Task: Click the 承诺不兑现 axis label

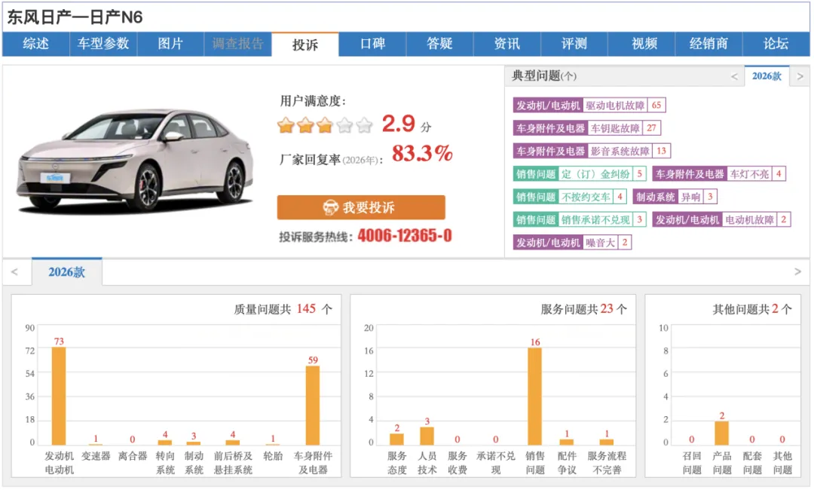Action: coord(496,463)
